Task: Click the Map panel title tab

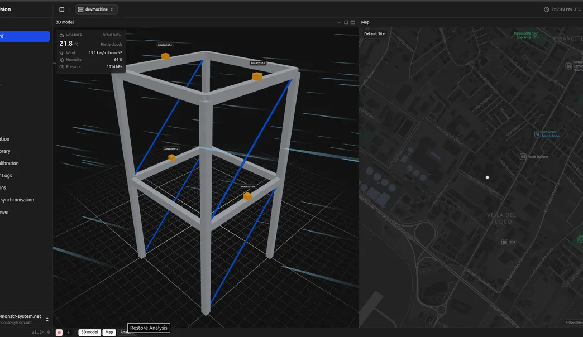Action: tap(365, 22)
